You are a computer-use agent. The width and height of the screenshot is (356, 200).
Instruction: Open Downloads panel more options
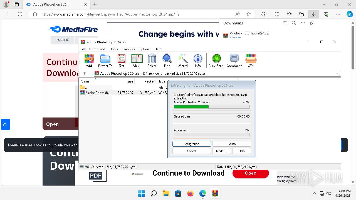tap(303, 23)
